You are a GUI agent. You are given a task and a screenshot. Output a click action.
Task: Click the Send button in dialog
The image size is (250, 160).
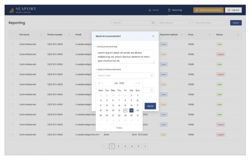[150, 106]
